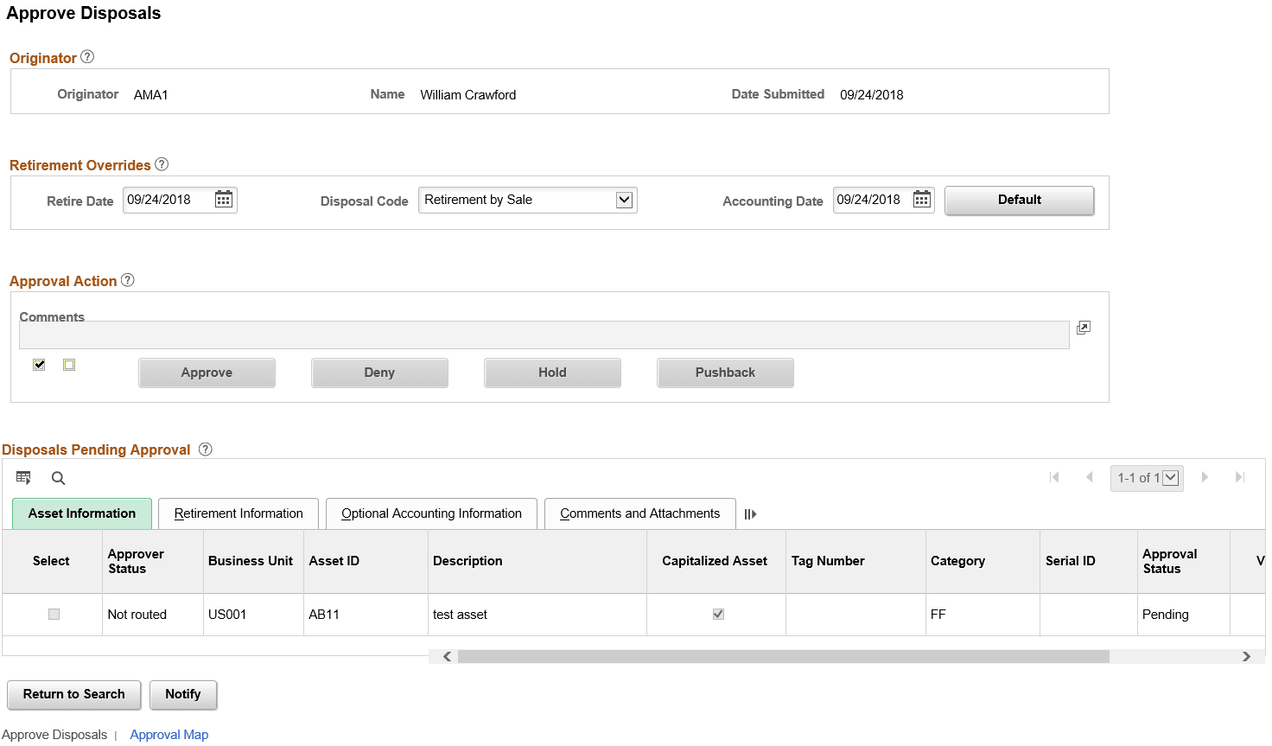Open help for Disposals Pending Approval

(205, 449)
